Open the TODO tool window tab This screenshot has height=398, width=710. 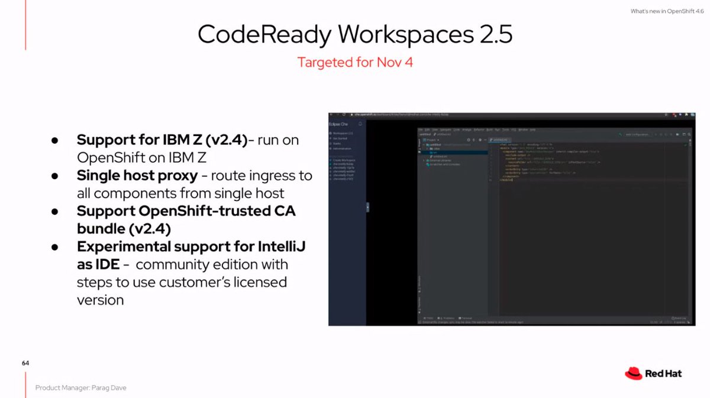point(428,318)
